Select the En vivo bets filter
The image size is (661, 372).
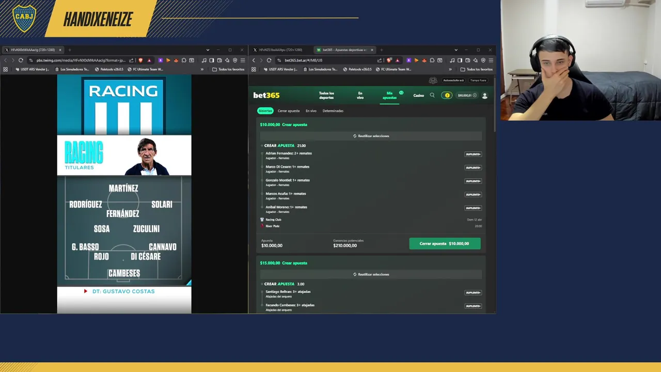pos(311,111)
